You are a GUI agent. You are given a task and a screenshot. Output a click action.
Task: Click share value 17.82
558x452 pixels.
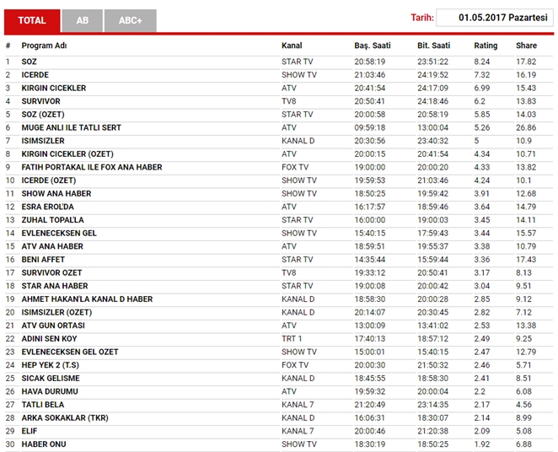[526, 62]
